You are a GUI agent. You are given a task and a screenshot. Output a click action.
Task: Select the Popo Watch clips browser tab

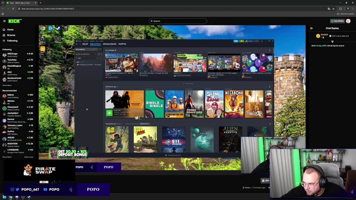coord(21,3)
